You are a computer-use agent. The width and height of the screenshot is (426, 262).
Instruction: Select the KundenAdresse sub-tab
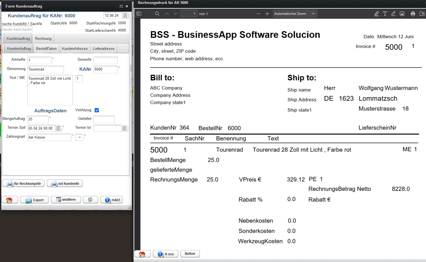pyautogui.click(x=75, y=48)
